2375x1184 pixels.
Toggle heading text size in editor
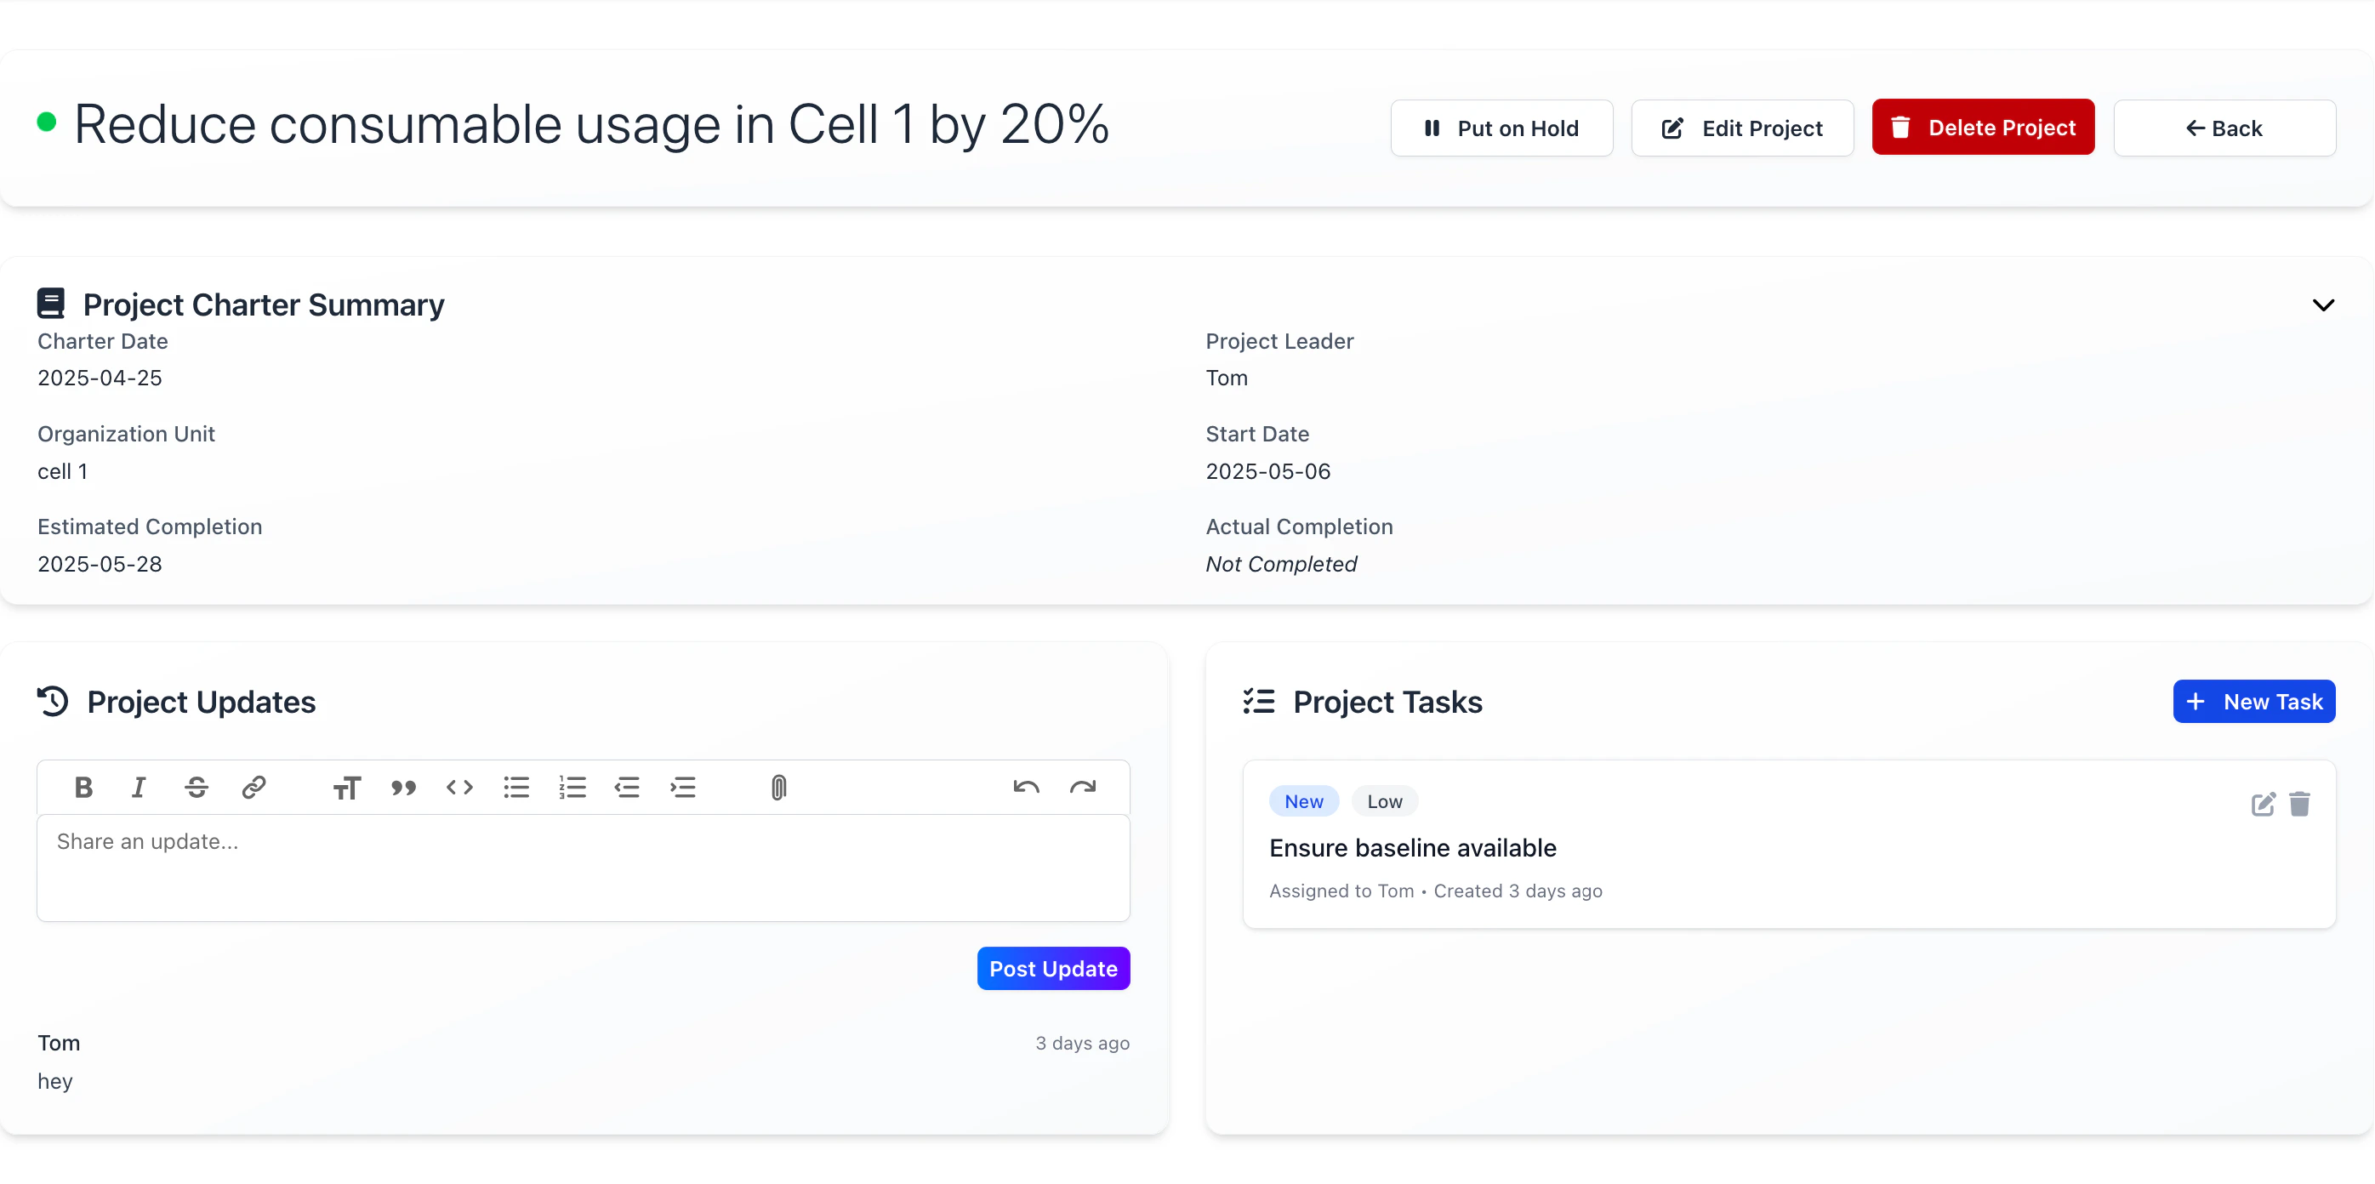coord(347,788)
